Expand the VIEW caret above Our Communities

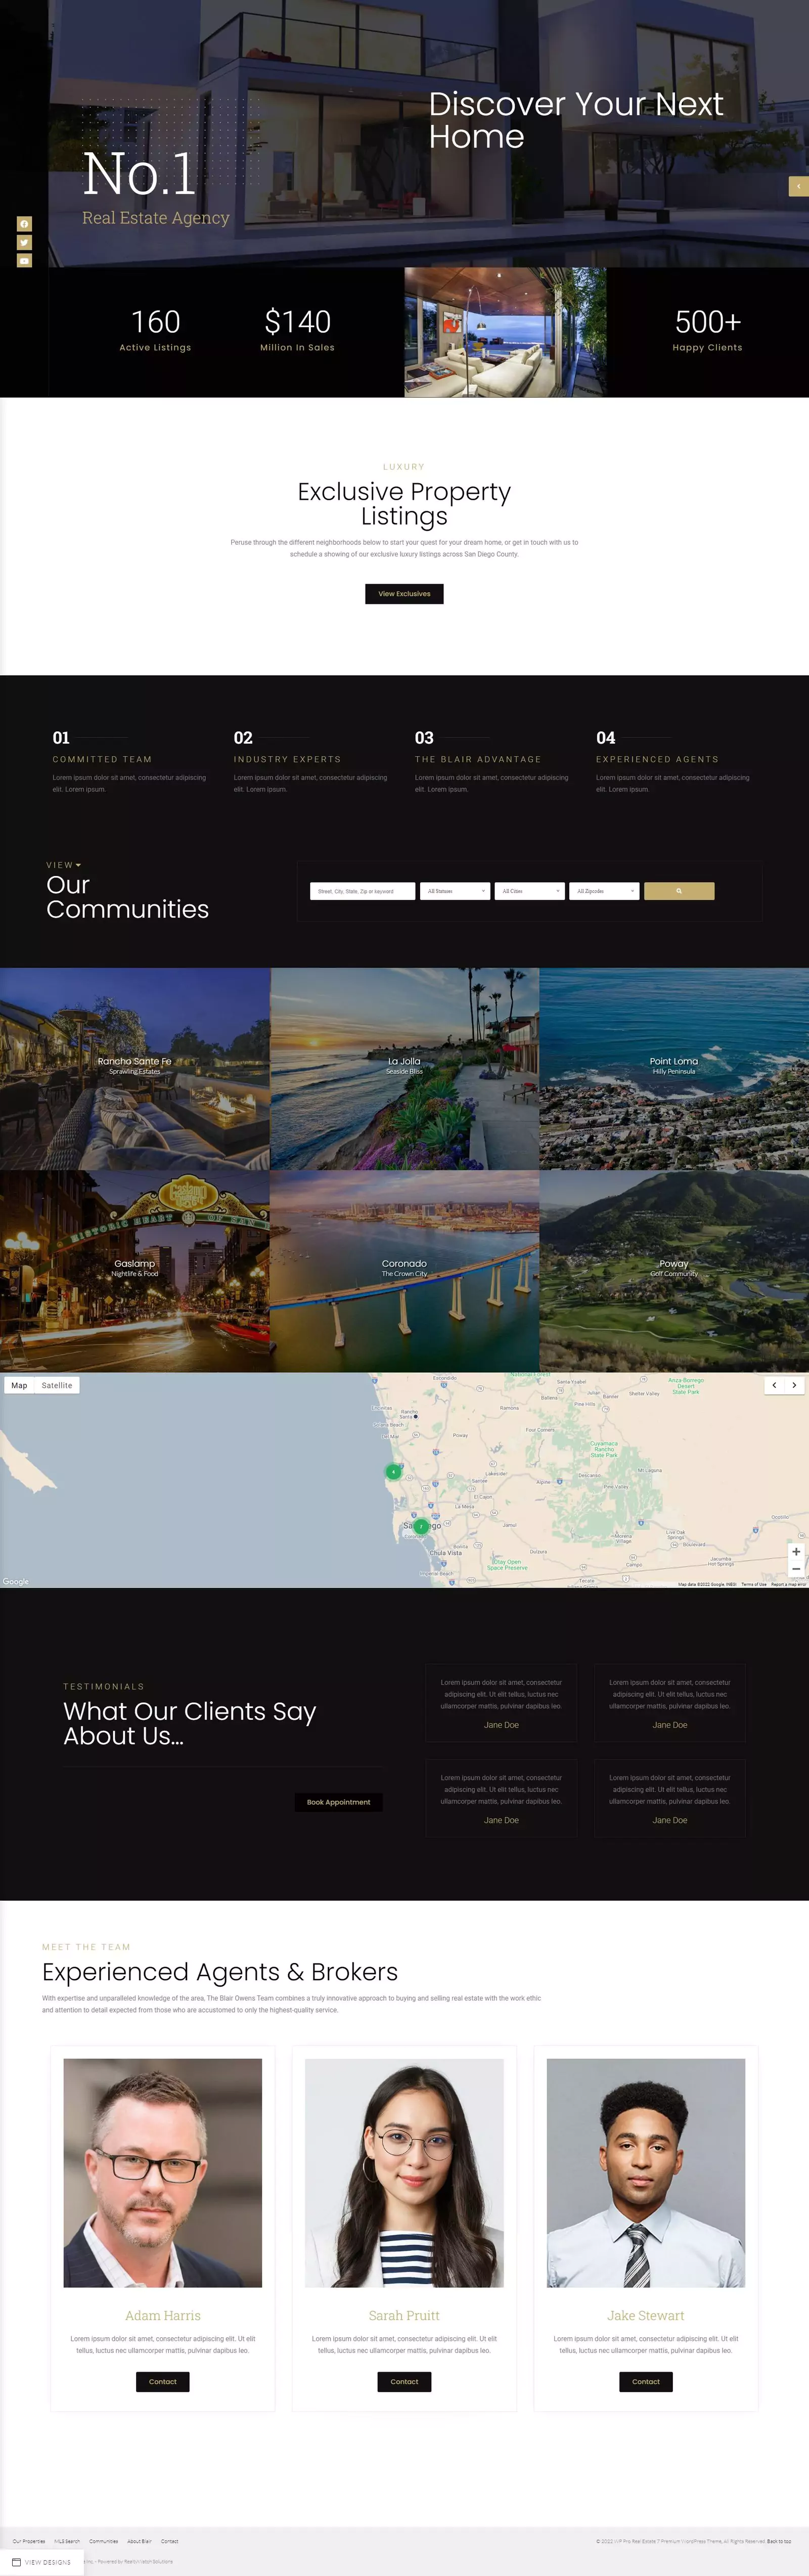click(x=78, y=865)
